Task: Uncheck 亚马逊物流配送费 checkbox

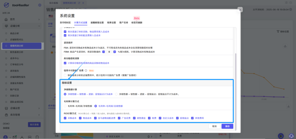Action: pos(95,118)
